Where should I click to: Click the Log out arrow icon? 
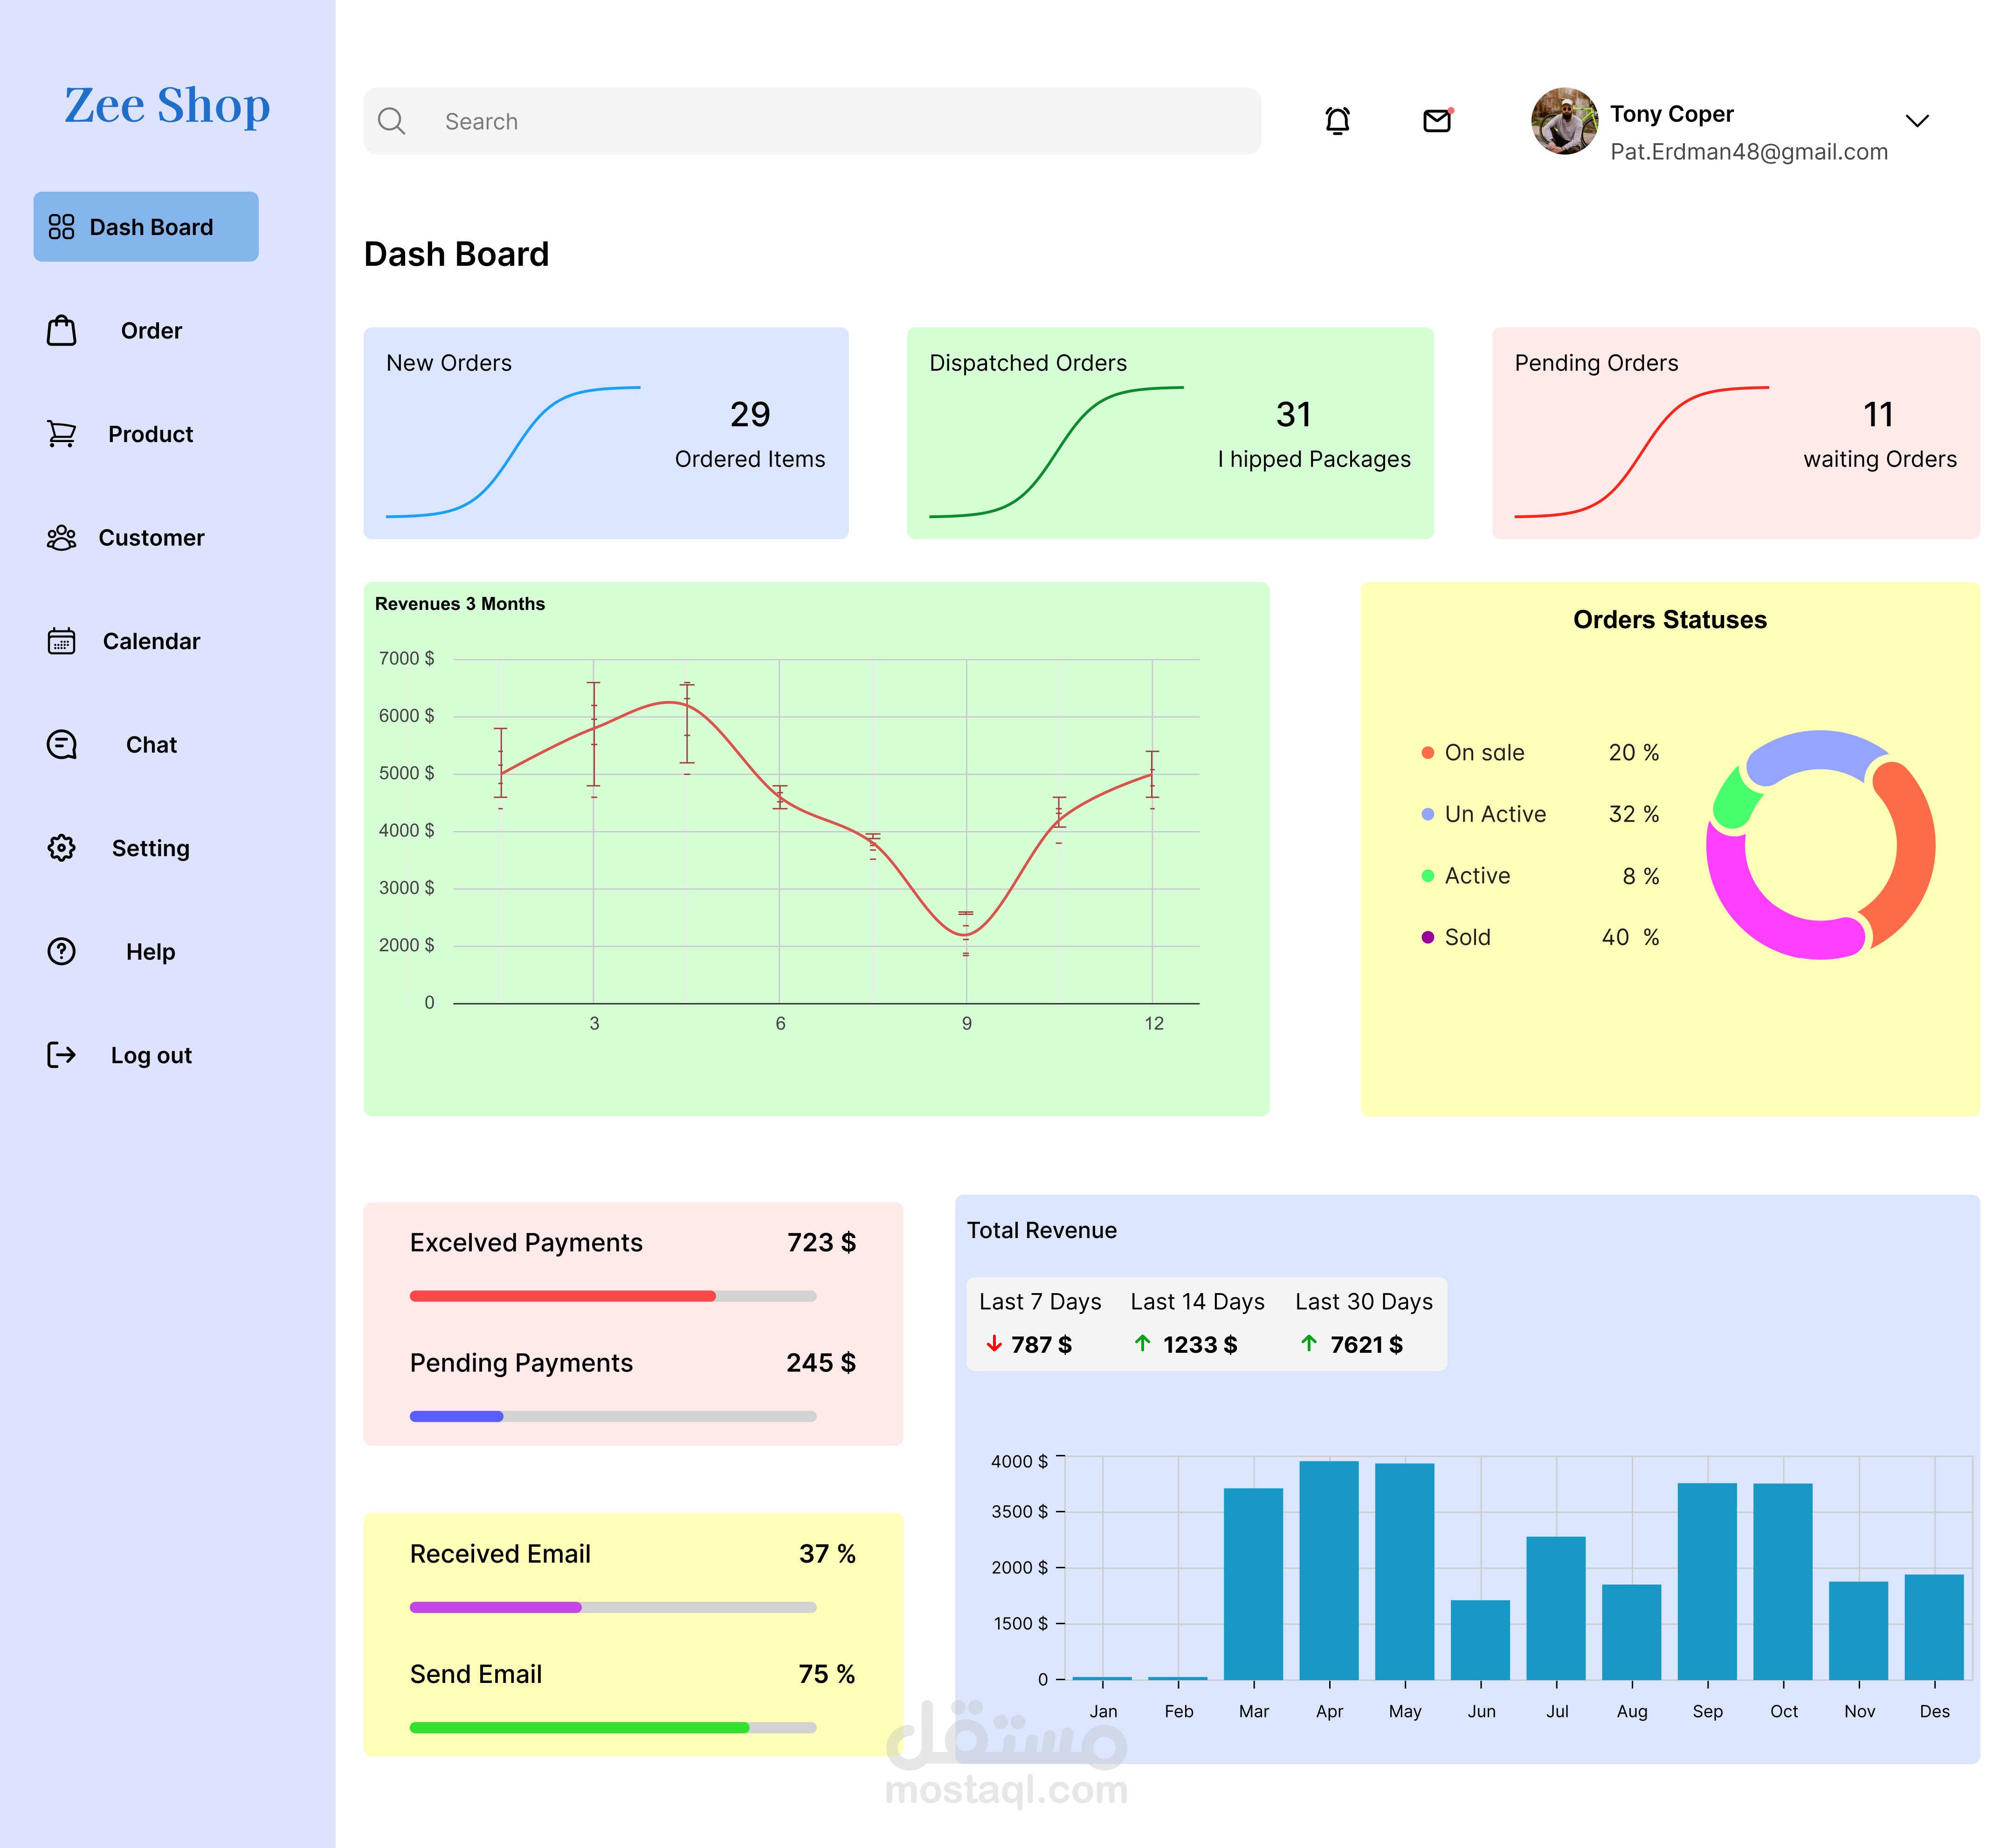62,1055
